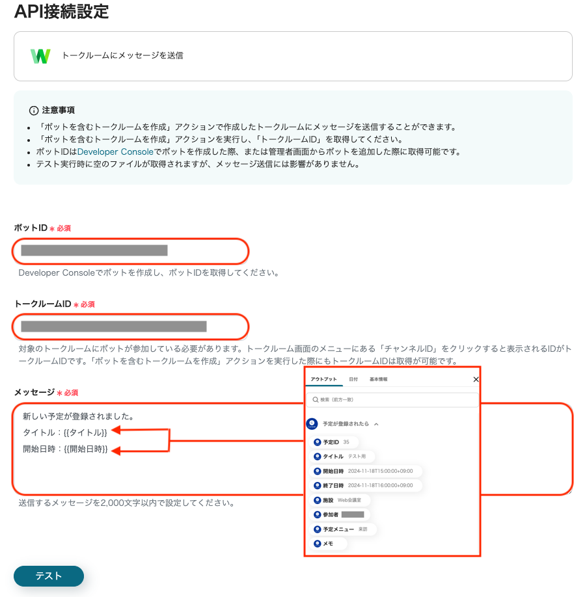Click the API接続設定 heading text
The width and height of the screenshot is (587, 597).
tap(62, 11)
